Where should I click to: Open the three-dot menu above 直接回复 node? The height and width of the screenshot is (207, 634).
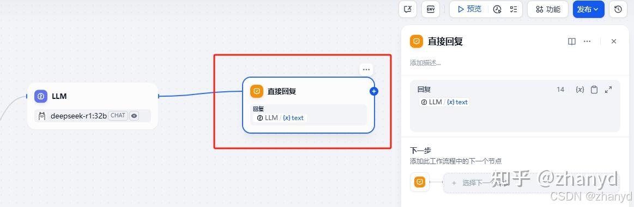coord(366,69)
